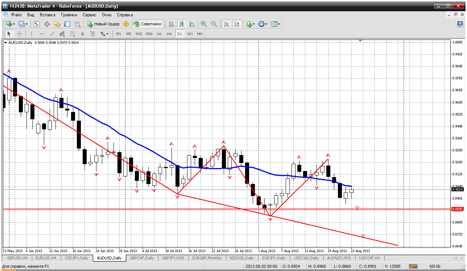
Task: Select the equidistant channel tool
Action: pos(62,34)
